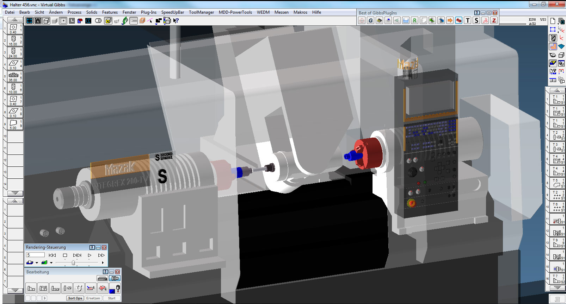
Task: Click the Sort Ops button
Action: [x=75, y=298]
